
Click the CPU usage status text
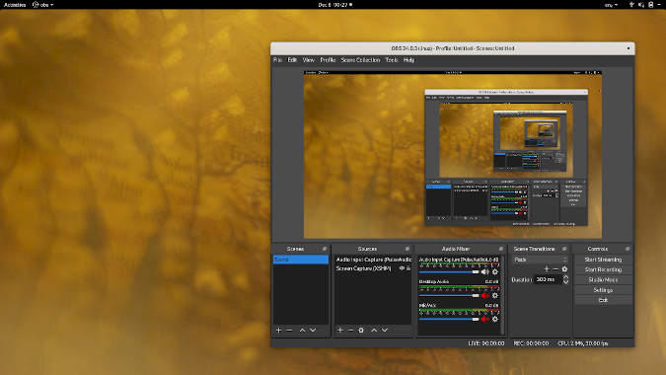pyautogui.click(x=583, y=343)
